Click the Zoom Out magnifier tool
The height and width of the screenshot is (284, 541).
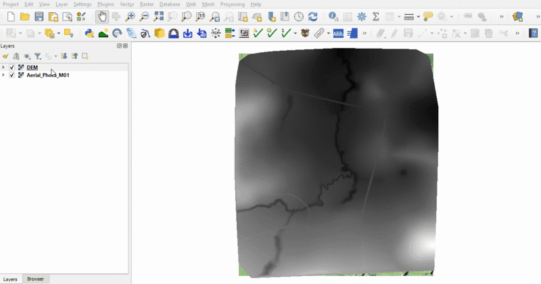tap(144, 17)
